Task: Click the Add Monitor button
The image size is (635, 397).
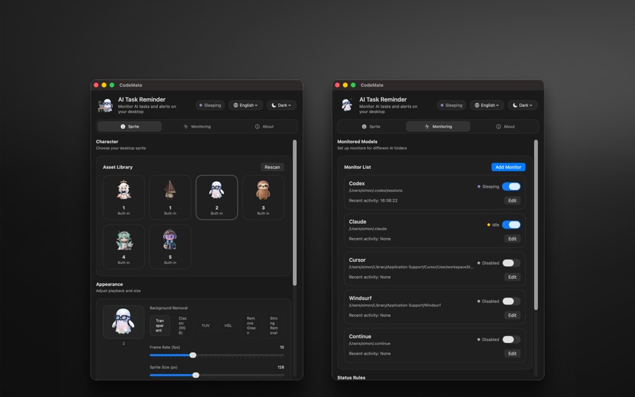Action: (x=508, y=167)
